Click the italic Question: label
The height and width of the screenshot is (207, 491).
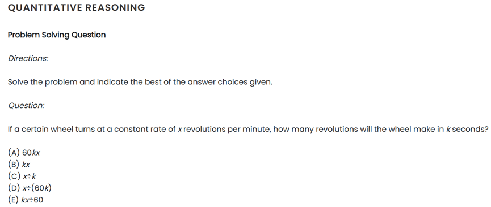pyautogui.click(x=26, y=106)
